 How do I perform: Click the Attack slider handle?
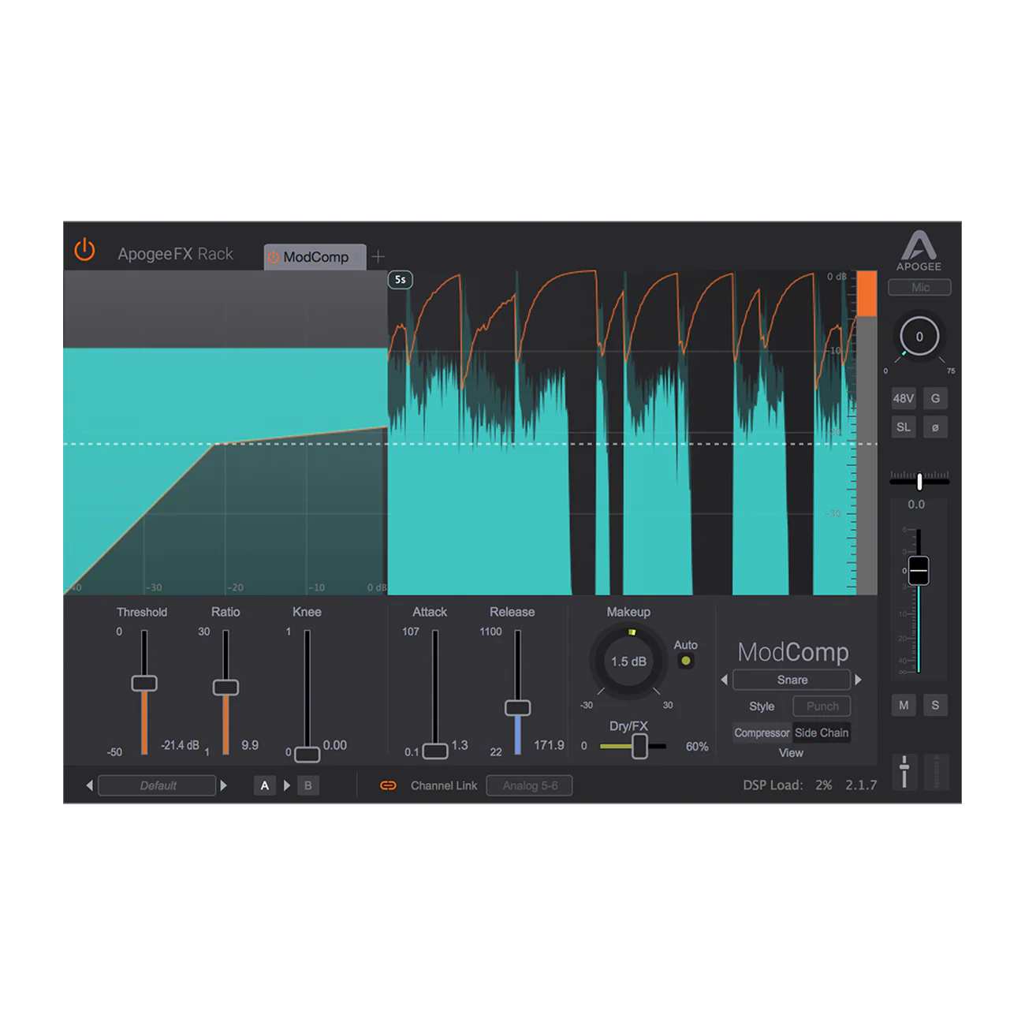pyautogui.click(x=435, y=751)
